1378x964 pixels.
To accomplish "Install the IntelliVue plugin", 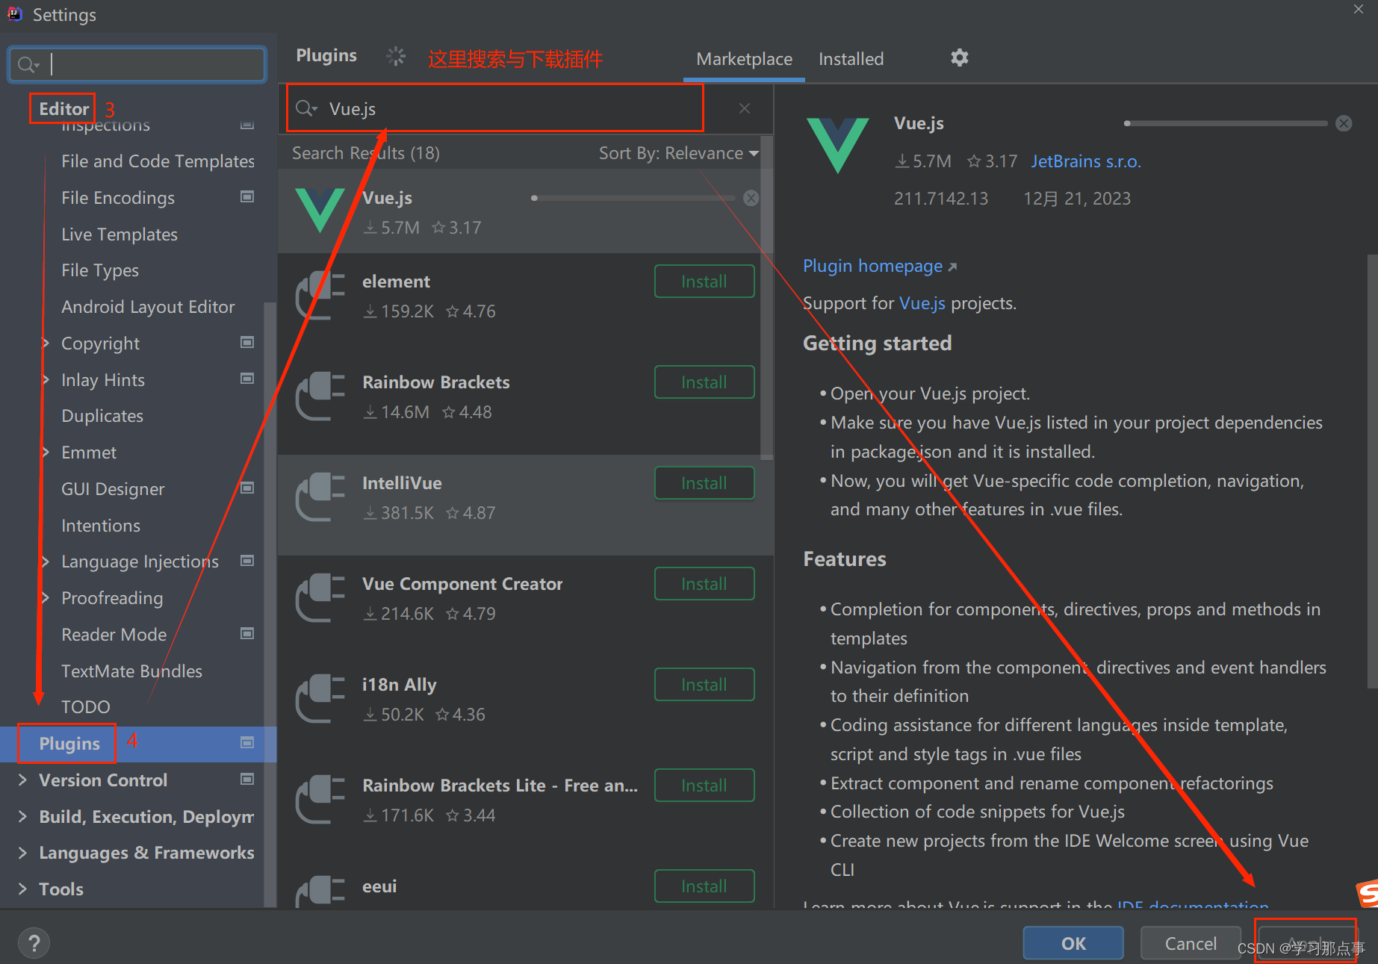I will point(704,483).
